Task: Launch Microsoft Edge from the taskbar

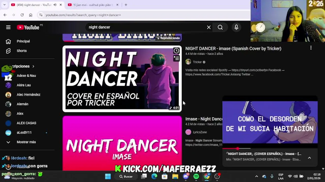Action: (154, 176)
